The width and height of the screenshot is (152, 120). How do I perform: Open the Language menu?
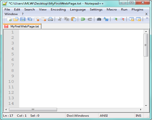click(78, 10)
